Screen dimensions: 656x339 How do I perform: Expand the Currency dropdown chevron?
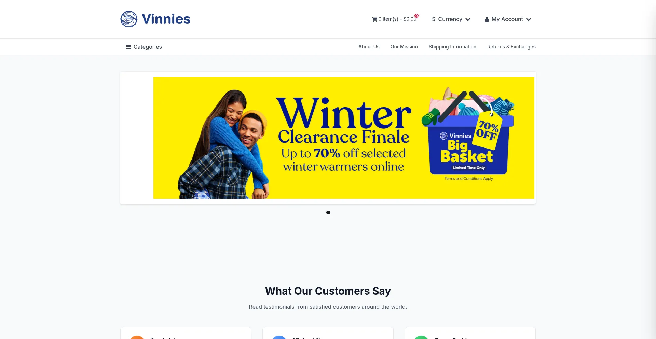(468, 19)
